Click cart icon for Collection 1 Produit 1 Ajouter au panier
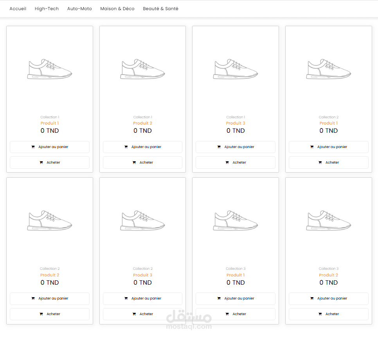The width and height of the screenshot is (378, 337). [x=33, y=147]
